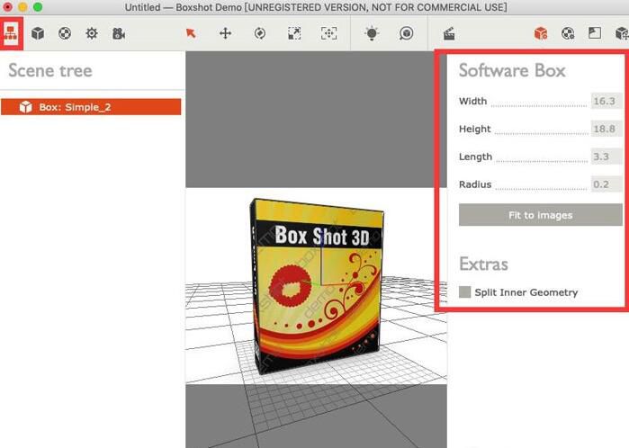Click the Length label
629x448 pixels.
[x=475, y=157]
